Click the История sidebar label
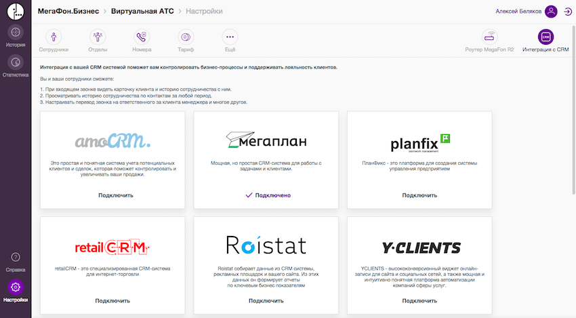Image resolution: width=576 pixels, height=318 pixels. click(x=16, y=45)
